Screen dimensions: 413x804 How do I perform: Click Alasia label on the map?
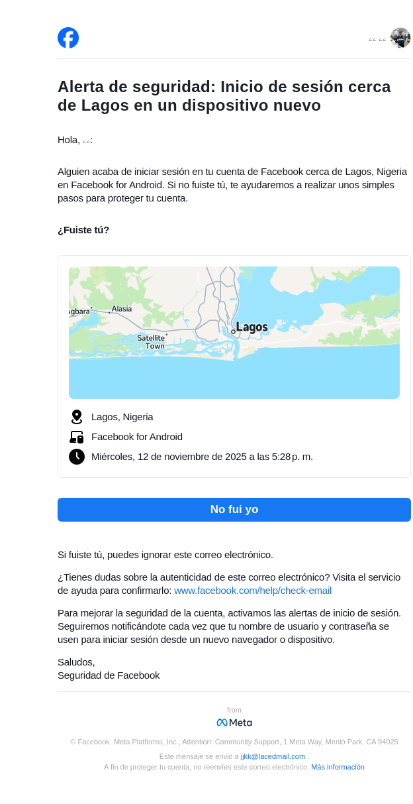click(x=122, y=309)
